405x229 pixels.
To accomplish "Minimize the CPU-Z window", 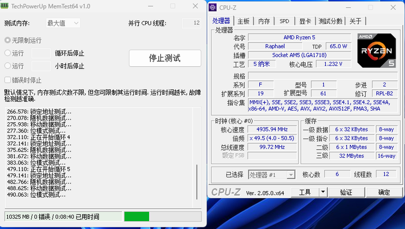I will click(x=348, y=7).
